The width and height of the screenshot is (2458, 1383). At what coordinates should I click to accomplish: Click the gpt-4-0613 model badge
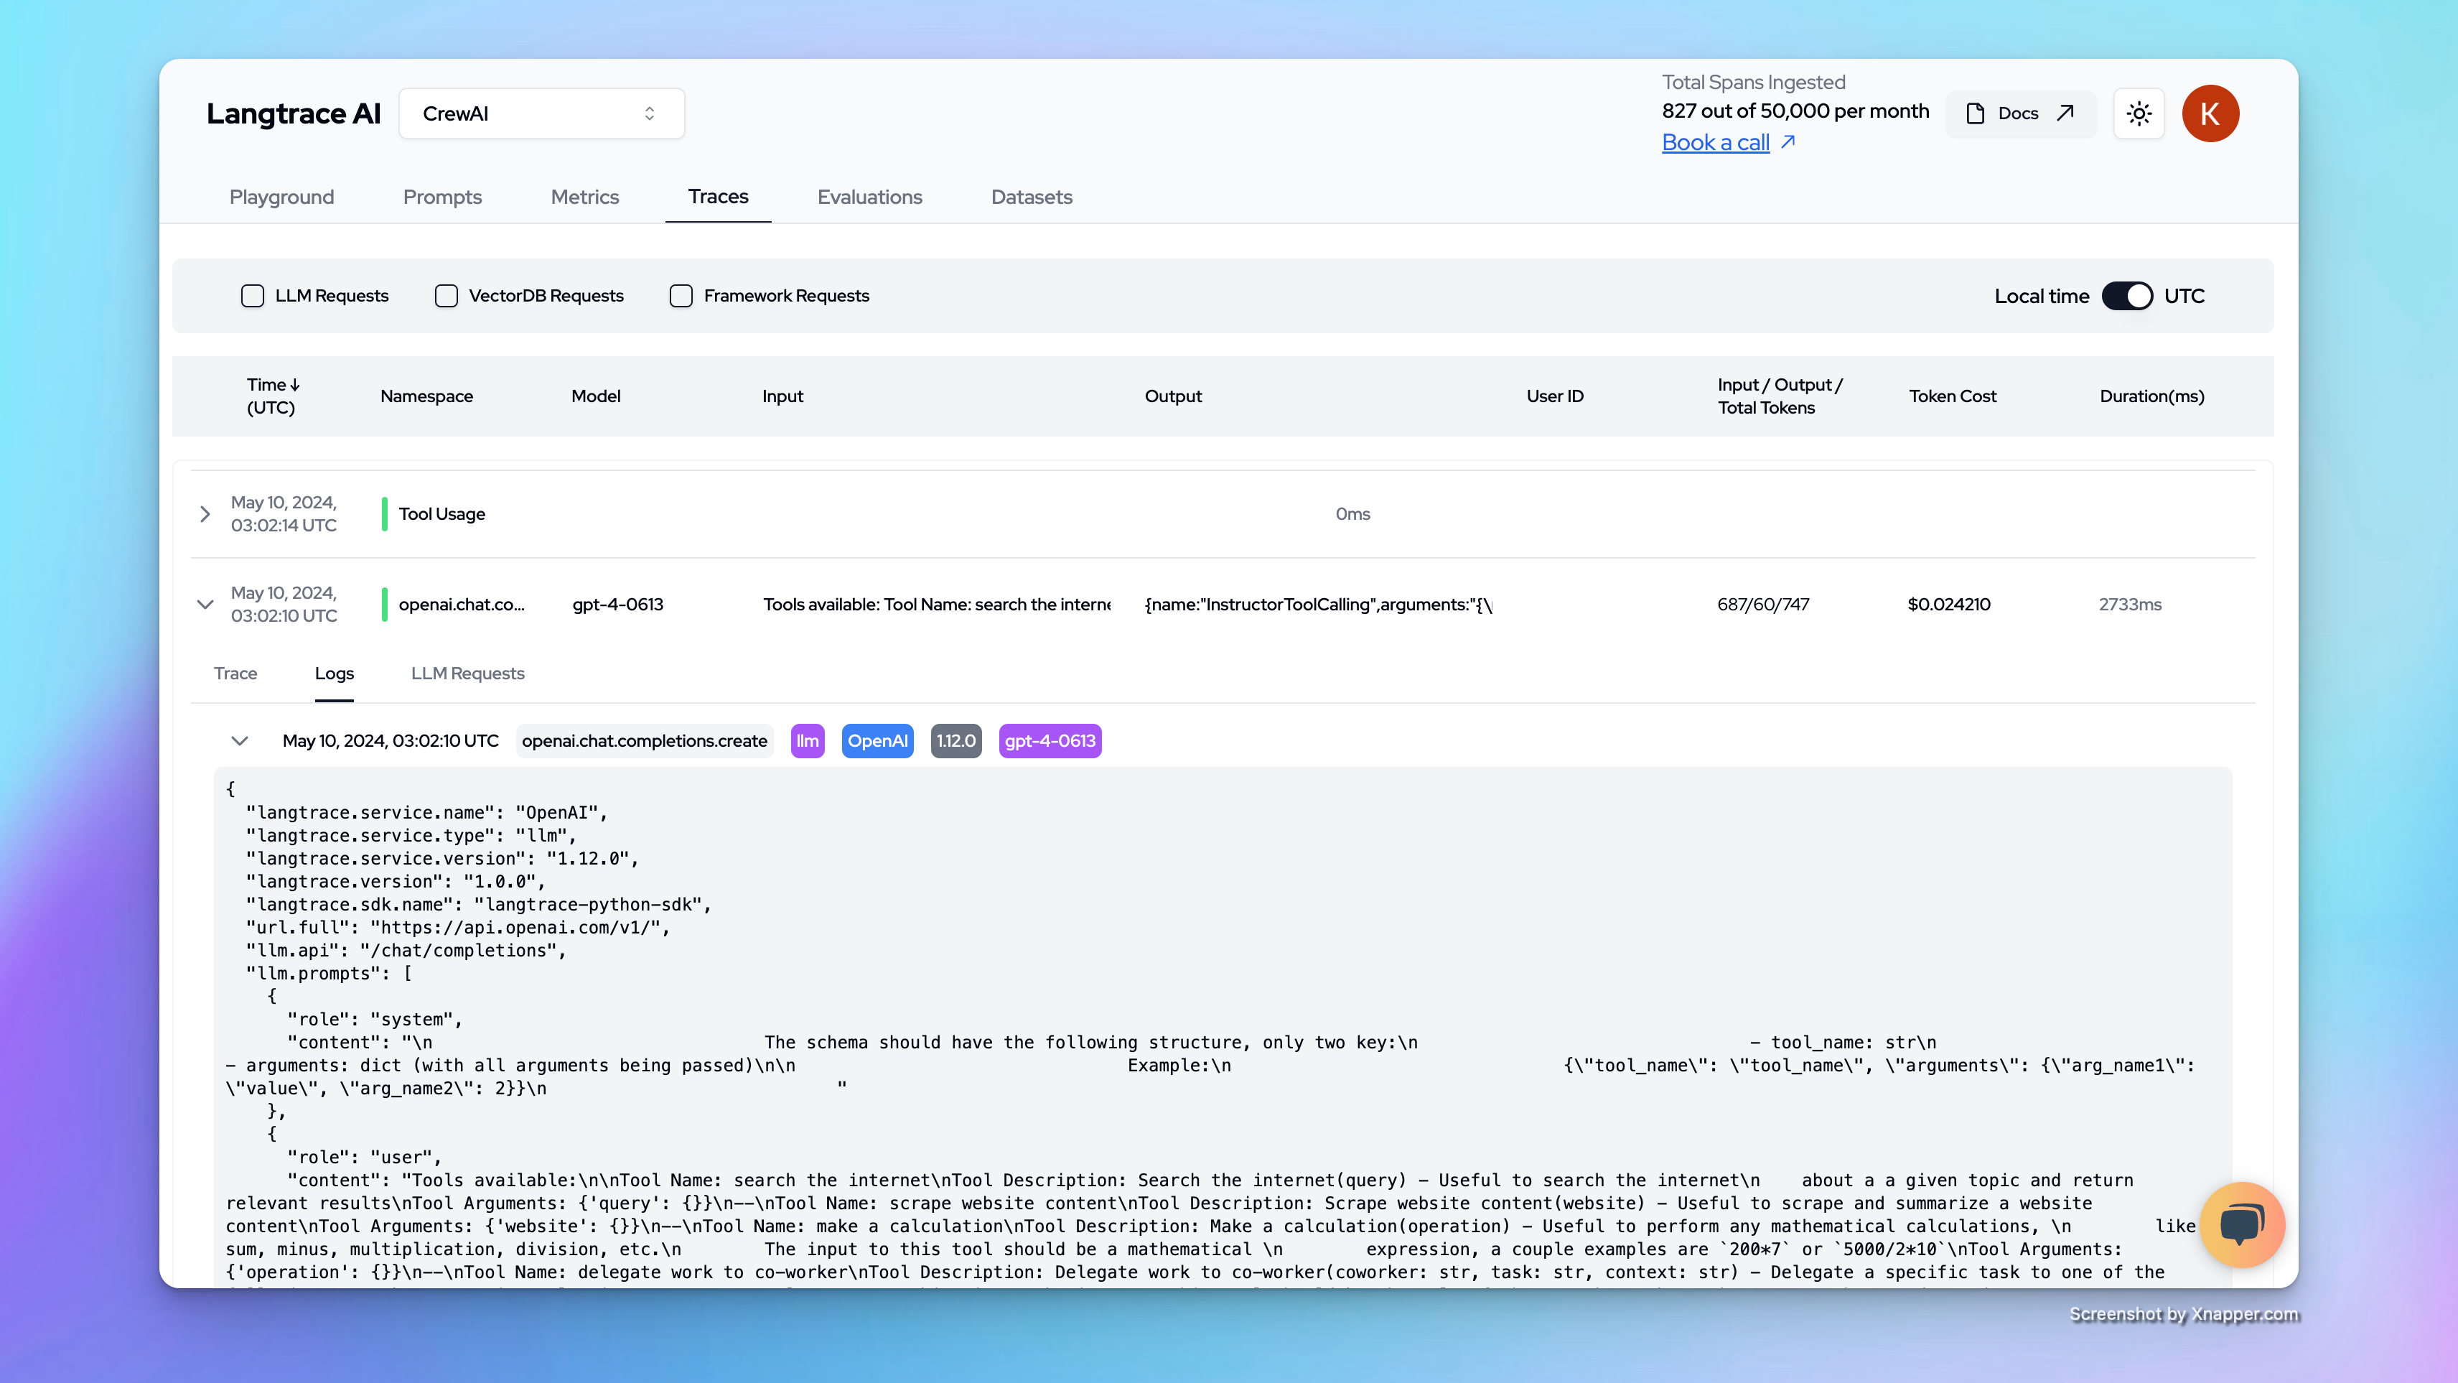[1050, 740]
